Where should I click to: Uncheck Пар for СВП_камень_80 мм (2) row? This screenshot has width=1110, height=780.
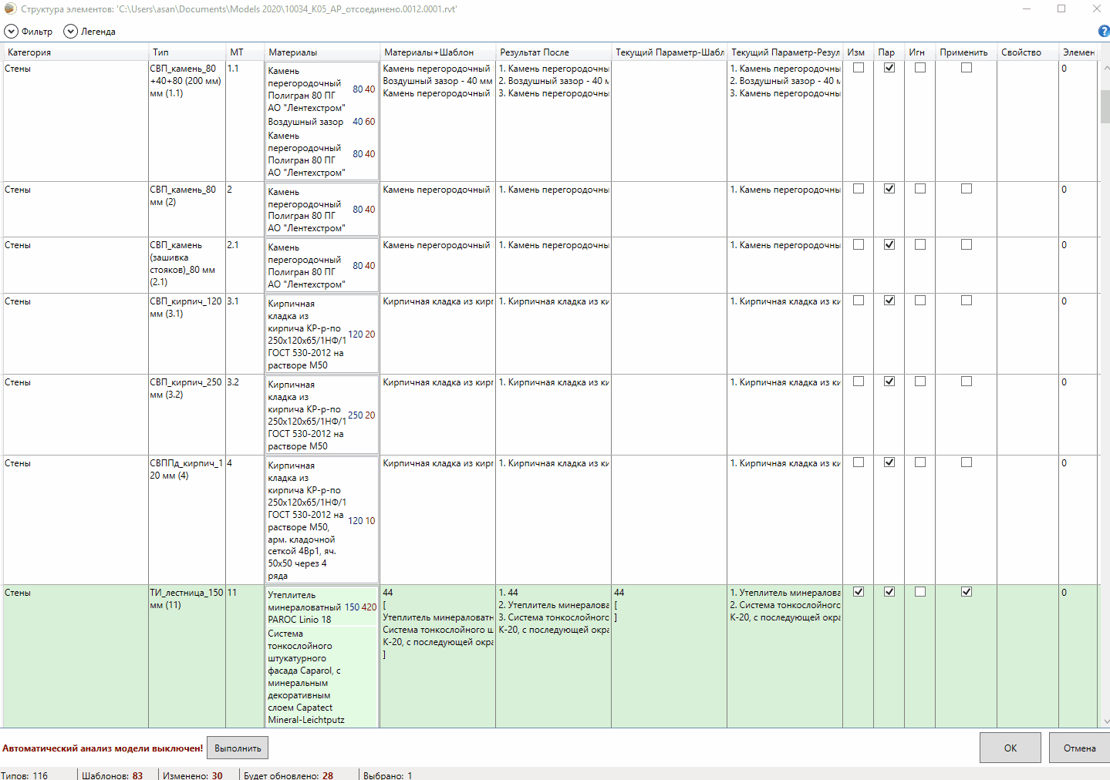[x=889, y=189]
